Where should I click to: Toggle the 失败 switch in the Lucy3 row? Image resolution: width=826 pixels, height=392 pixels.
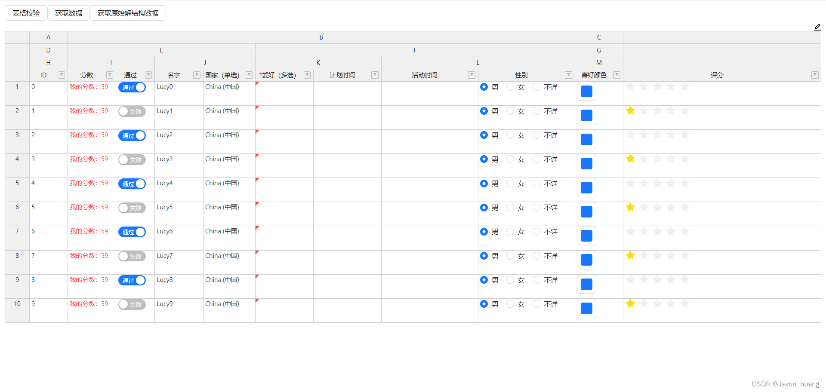(132, 159)
